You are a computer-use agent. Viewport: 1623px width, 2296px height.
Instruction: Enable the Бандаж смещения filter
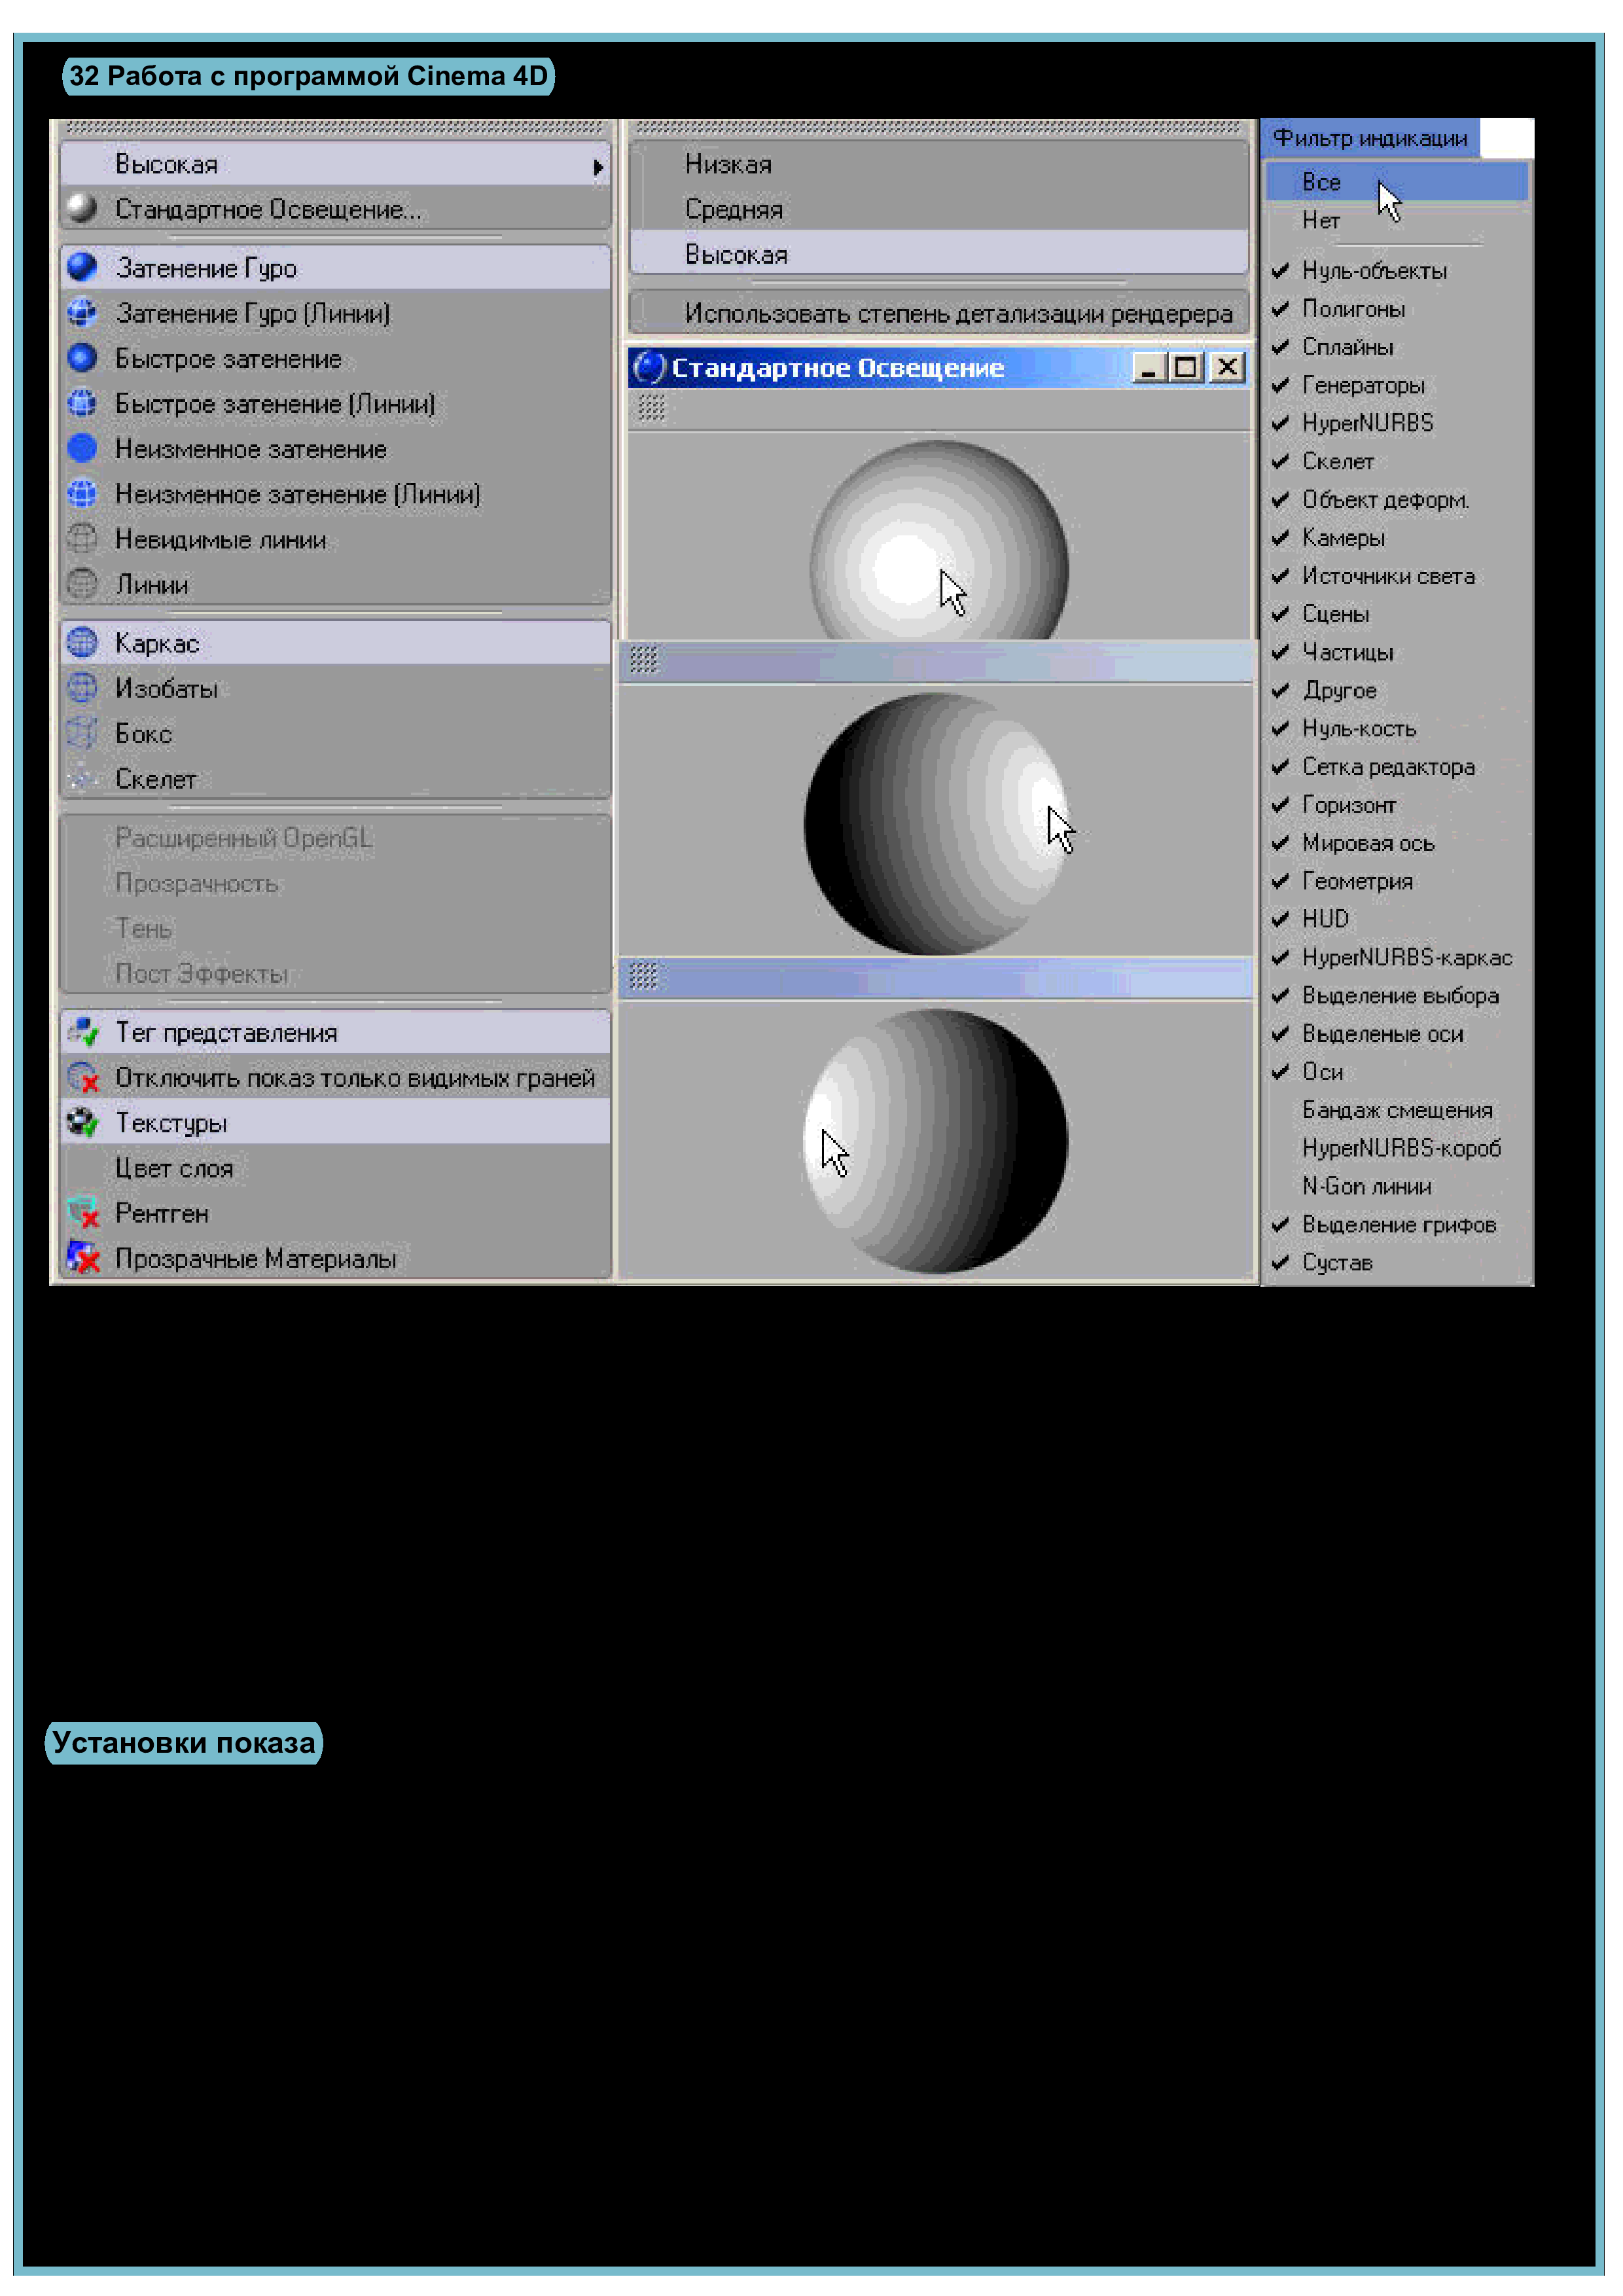click(1396, 1110)
